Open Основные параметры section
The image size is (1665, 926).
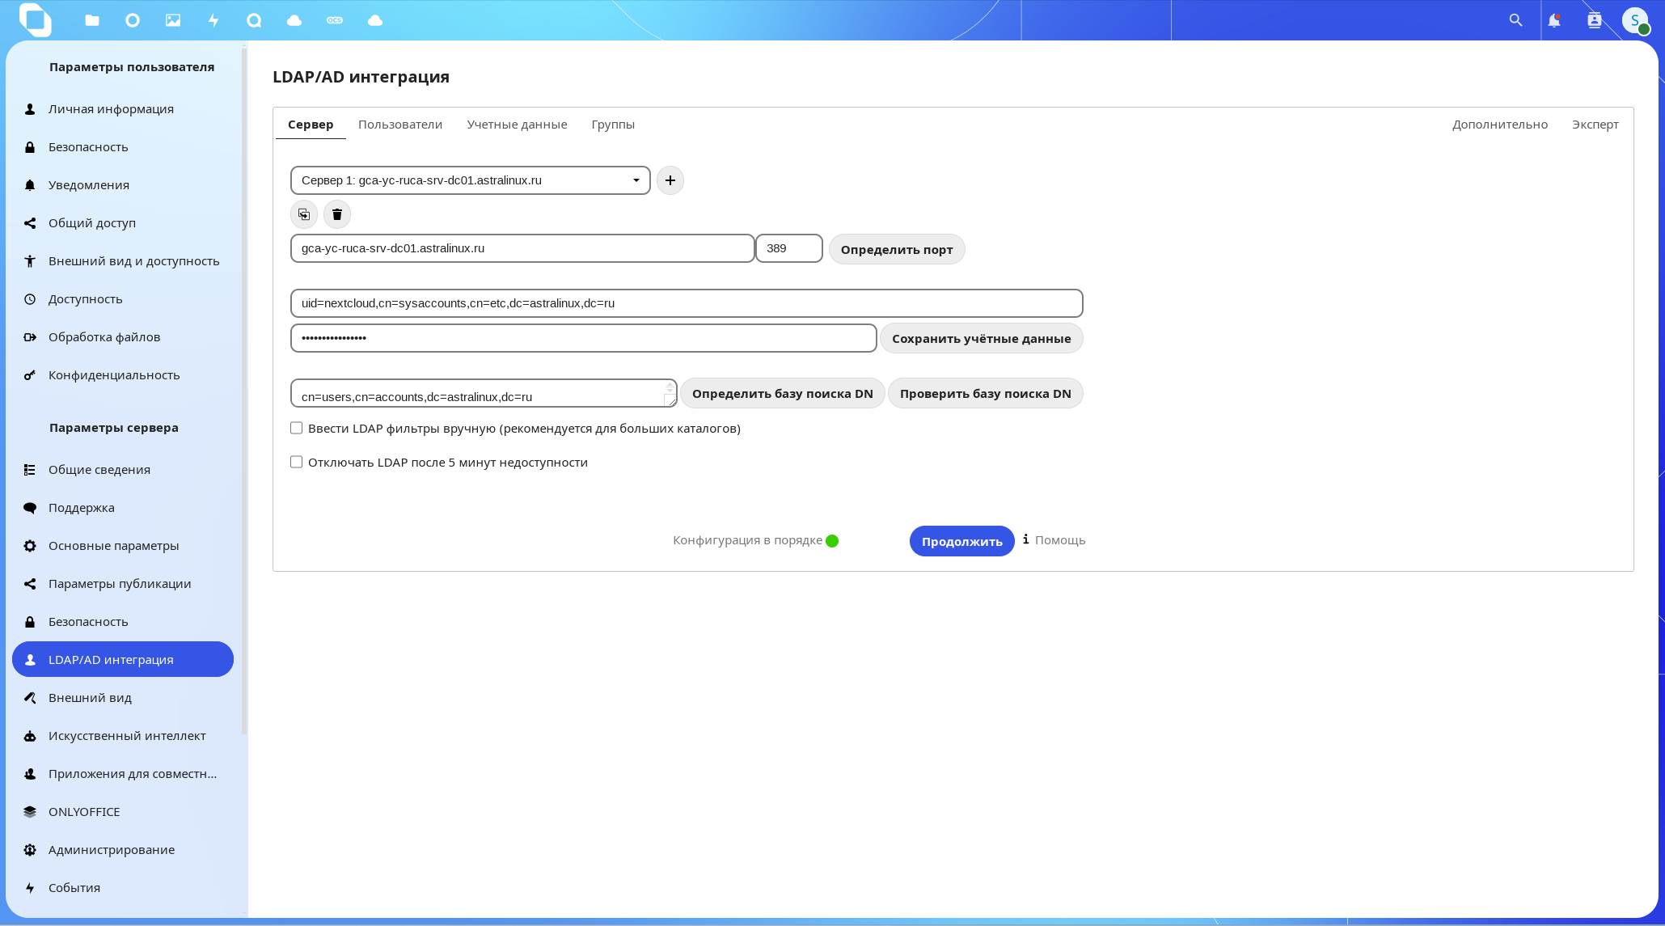point(123,546)
